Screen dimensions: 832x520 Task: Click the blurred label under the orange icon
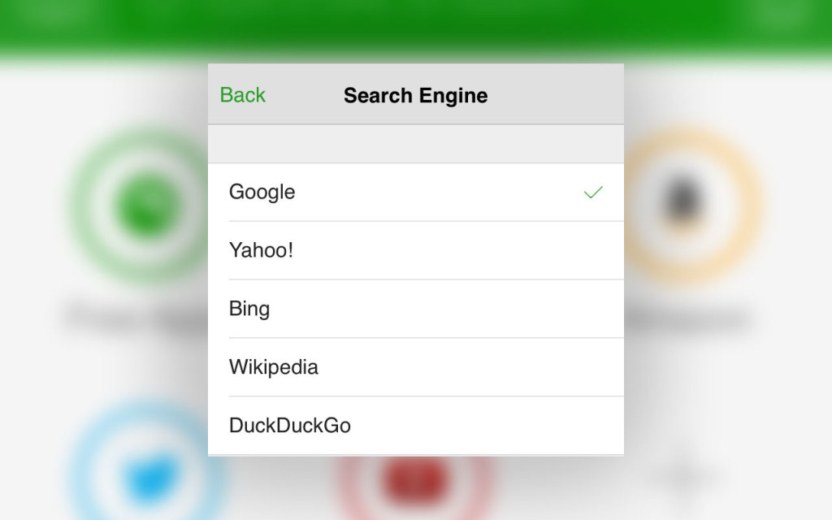tap(690, 318)
